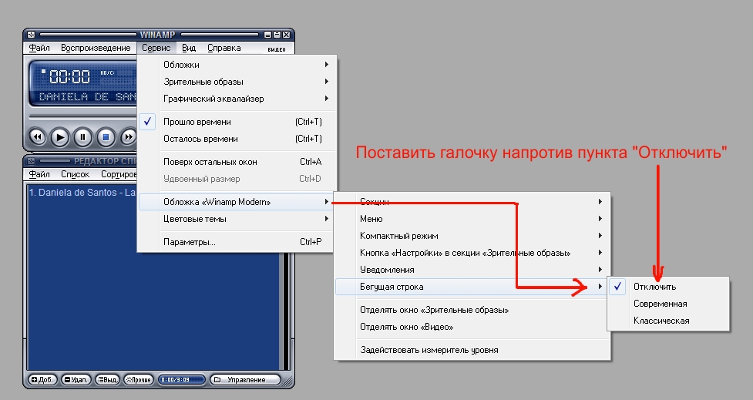Select the checked Отключить option
Viewport: 753px width, 400px height.
pos(668,287)
